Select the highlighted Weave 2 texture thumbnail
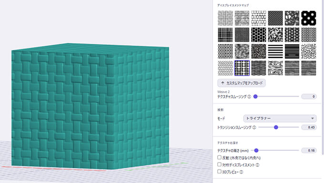 [x=242, y=68]
